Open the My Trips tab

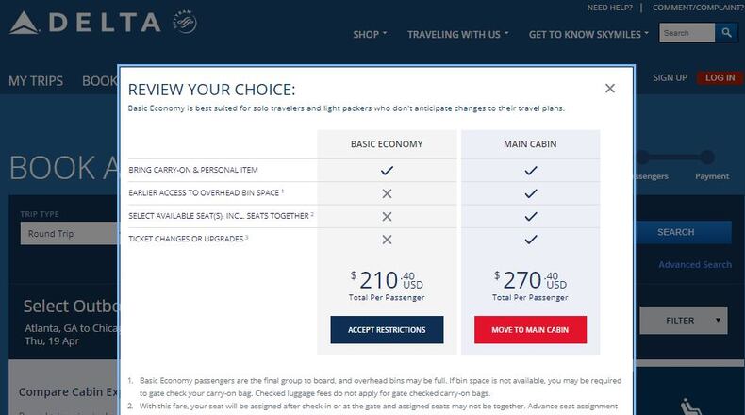pos(36,81)
